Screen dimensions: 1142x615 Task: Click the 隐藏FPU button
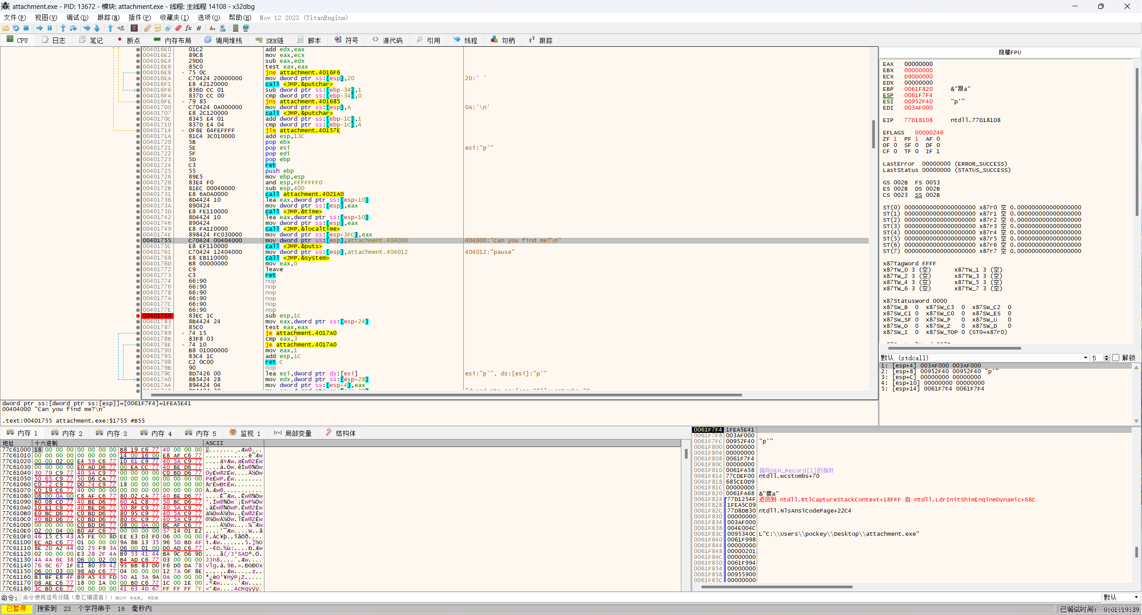(x=1010, y=52)
